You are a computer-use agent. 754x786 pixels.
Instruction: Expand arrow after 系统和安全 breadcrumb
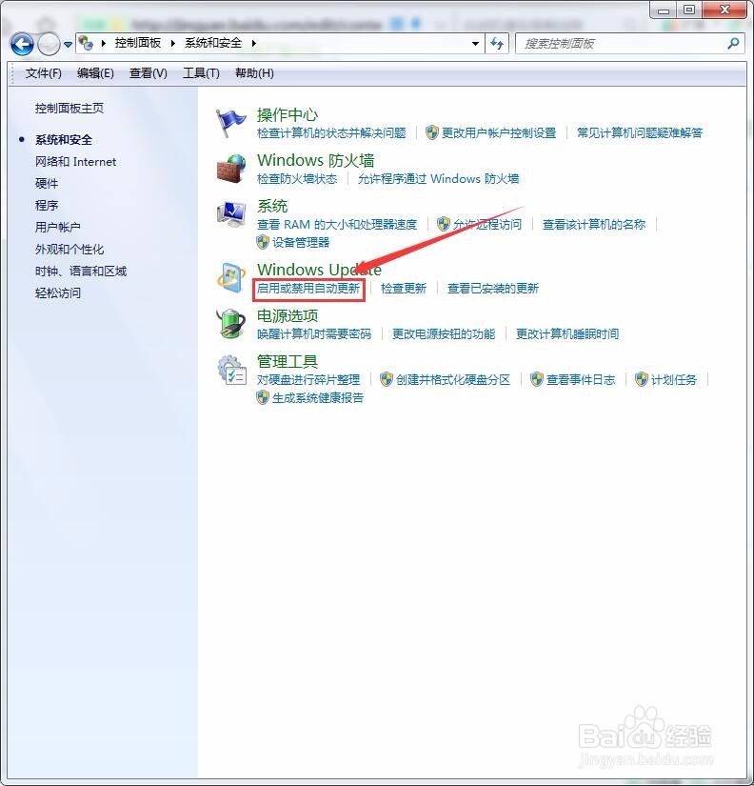(254, 44)
